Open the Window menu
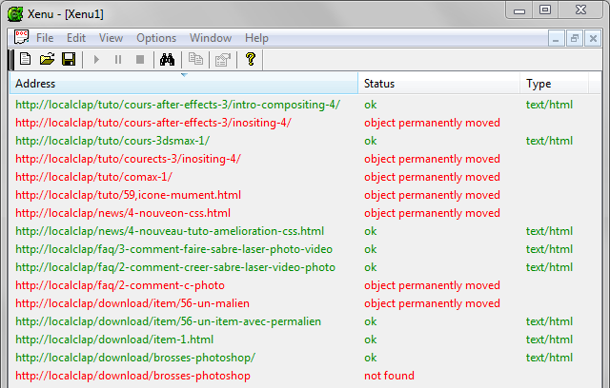 pos(211,38)
